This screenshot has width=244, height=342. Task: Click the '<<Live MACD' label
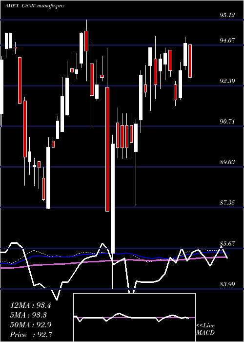tap(205, 329)
